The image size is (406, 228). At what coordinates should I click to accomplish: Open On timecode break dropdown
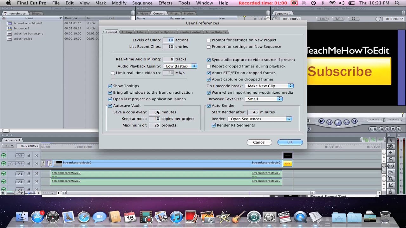[x=269, y=86]
